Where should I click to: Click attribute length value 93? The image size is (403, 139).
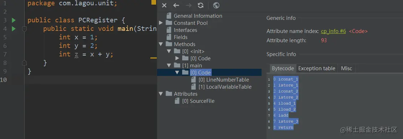(324, 40)
